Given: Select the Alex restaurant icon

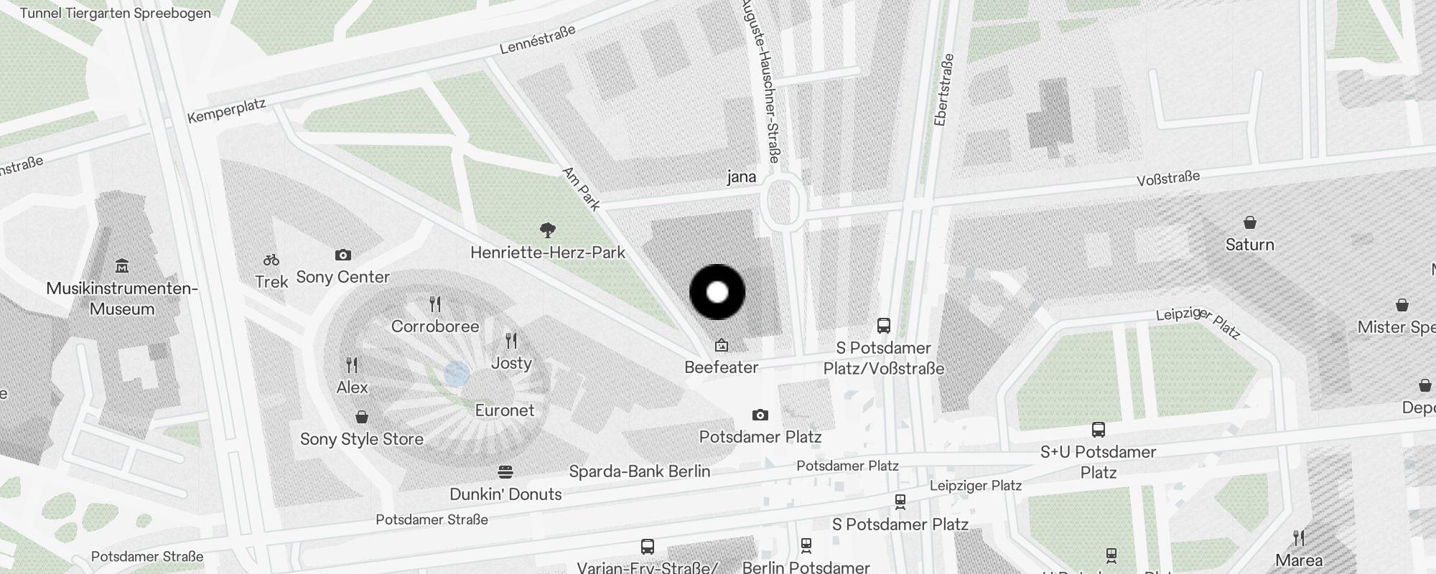Looking at the screenshot, I should click(352, 365).
